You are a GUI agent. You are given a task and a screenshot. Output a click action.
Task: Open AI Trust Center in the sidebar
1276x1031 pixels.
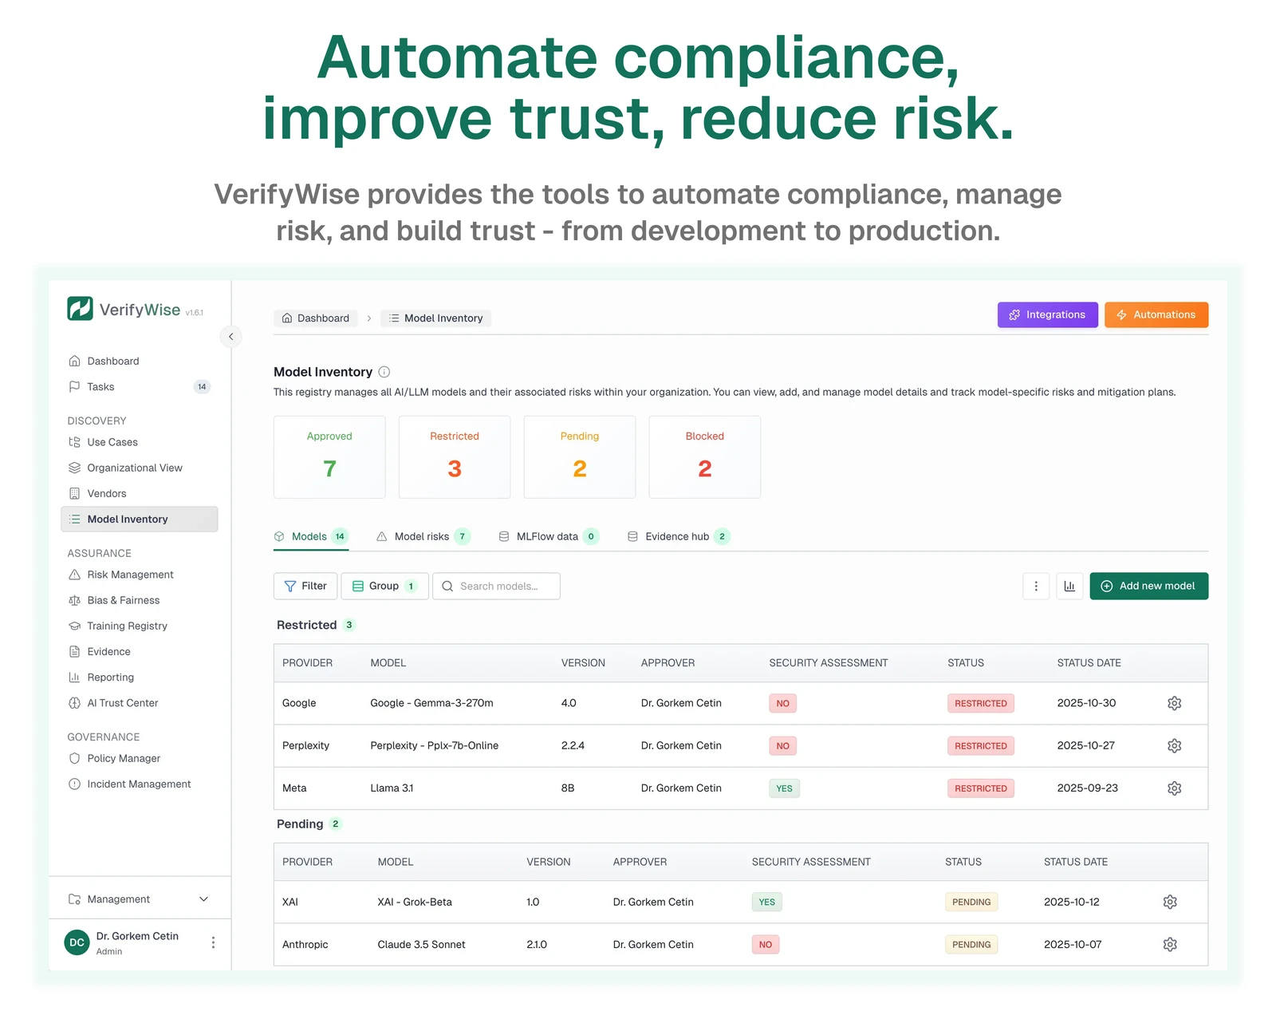pyautogui.click(x=140, y=703)
